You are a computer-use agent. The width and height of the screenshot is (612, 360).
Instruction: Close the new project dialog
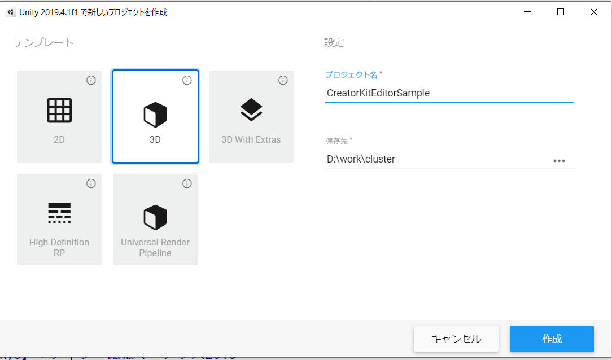click(594, 12)
